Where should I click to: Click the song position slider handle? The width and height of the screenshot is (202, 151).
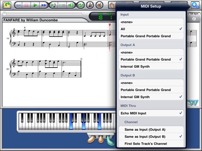pyautogui.click(x=5, y=13)
